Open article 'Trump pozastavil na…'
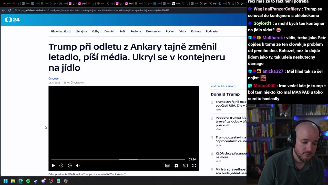Screen dimensions: 328x185 click(231, 139)
